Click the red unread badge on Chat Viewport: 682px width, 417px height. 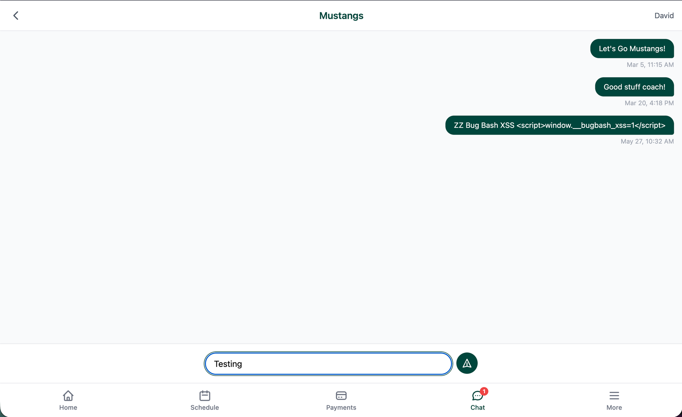coord(484,391)
